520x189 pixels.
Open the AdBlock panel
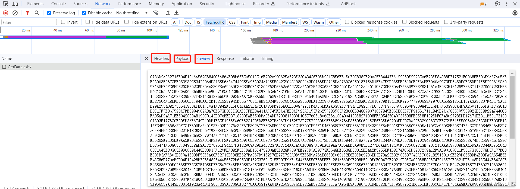coord(348,4)
